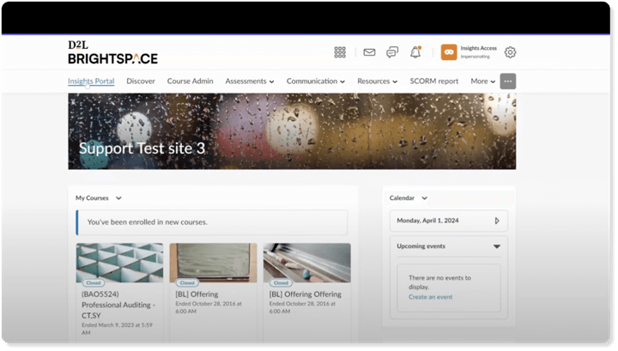Click the Upcoming events heading text

tap(421, 246)
